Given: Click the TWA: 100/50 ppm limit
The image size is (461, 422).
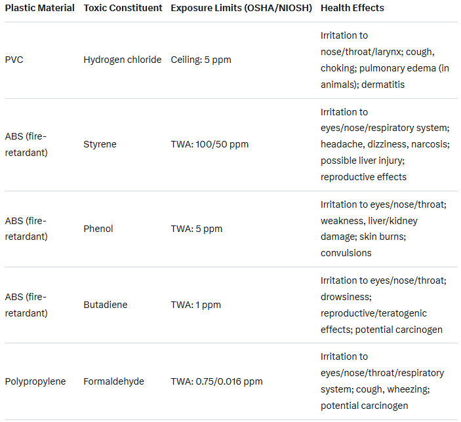Looking at the screenshot, I should pos(209,144).
